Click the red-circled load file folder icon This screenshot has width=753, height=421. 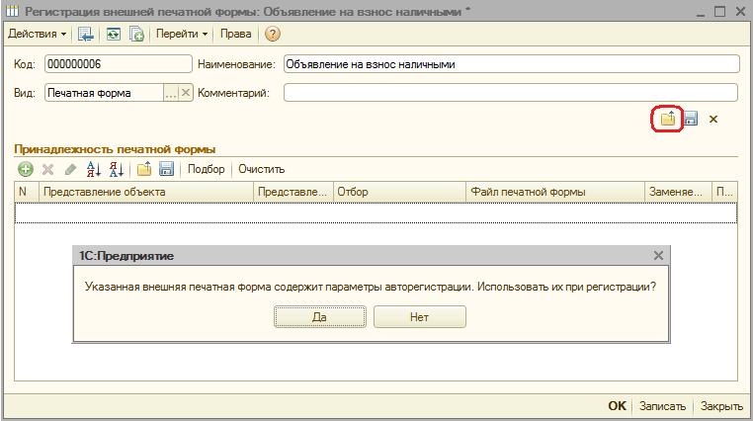click(668, 119)
